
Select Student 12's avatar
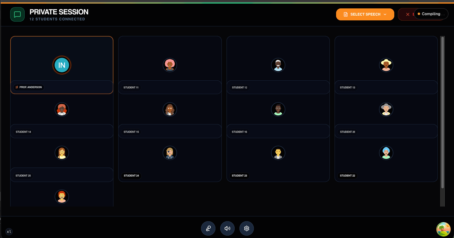coord(278,65)
